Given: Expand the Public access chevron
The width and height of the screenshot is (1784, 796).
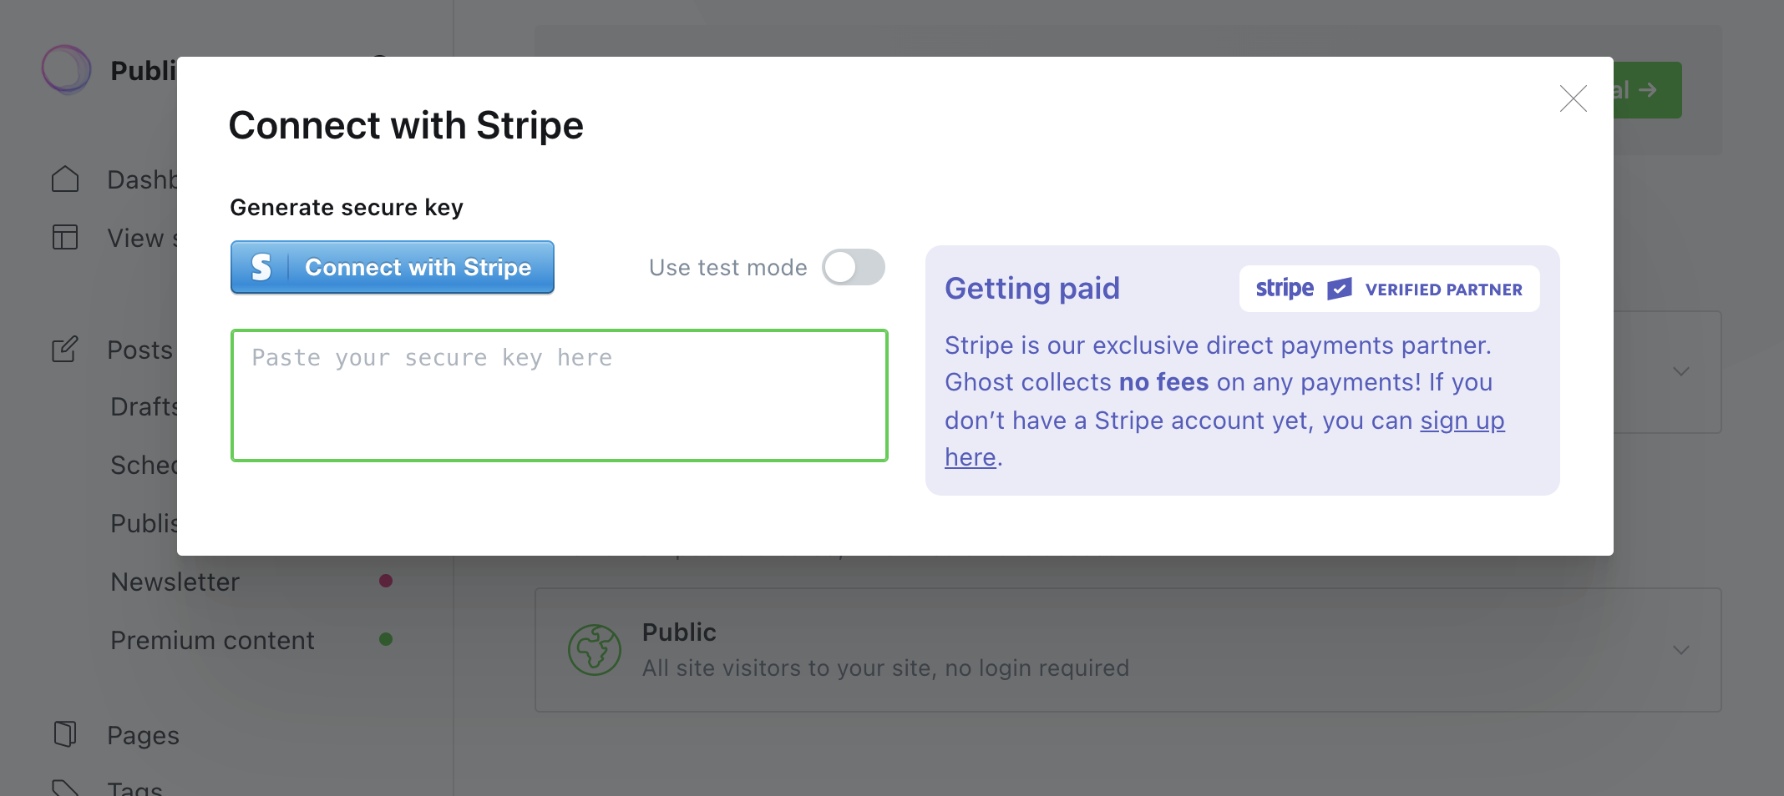Looking at the screenshot, I should (1681, 650).
